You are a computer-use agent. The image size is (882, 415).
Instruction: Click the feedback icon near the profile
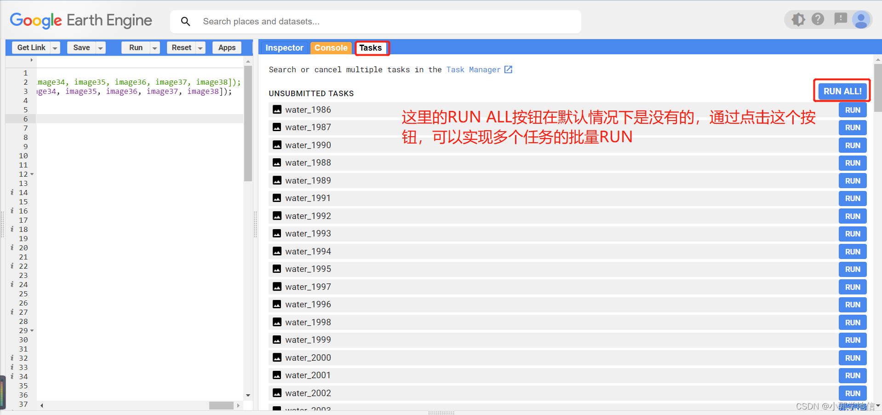point(841,19)
